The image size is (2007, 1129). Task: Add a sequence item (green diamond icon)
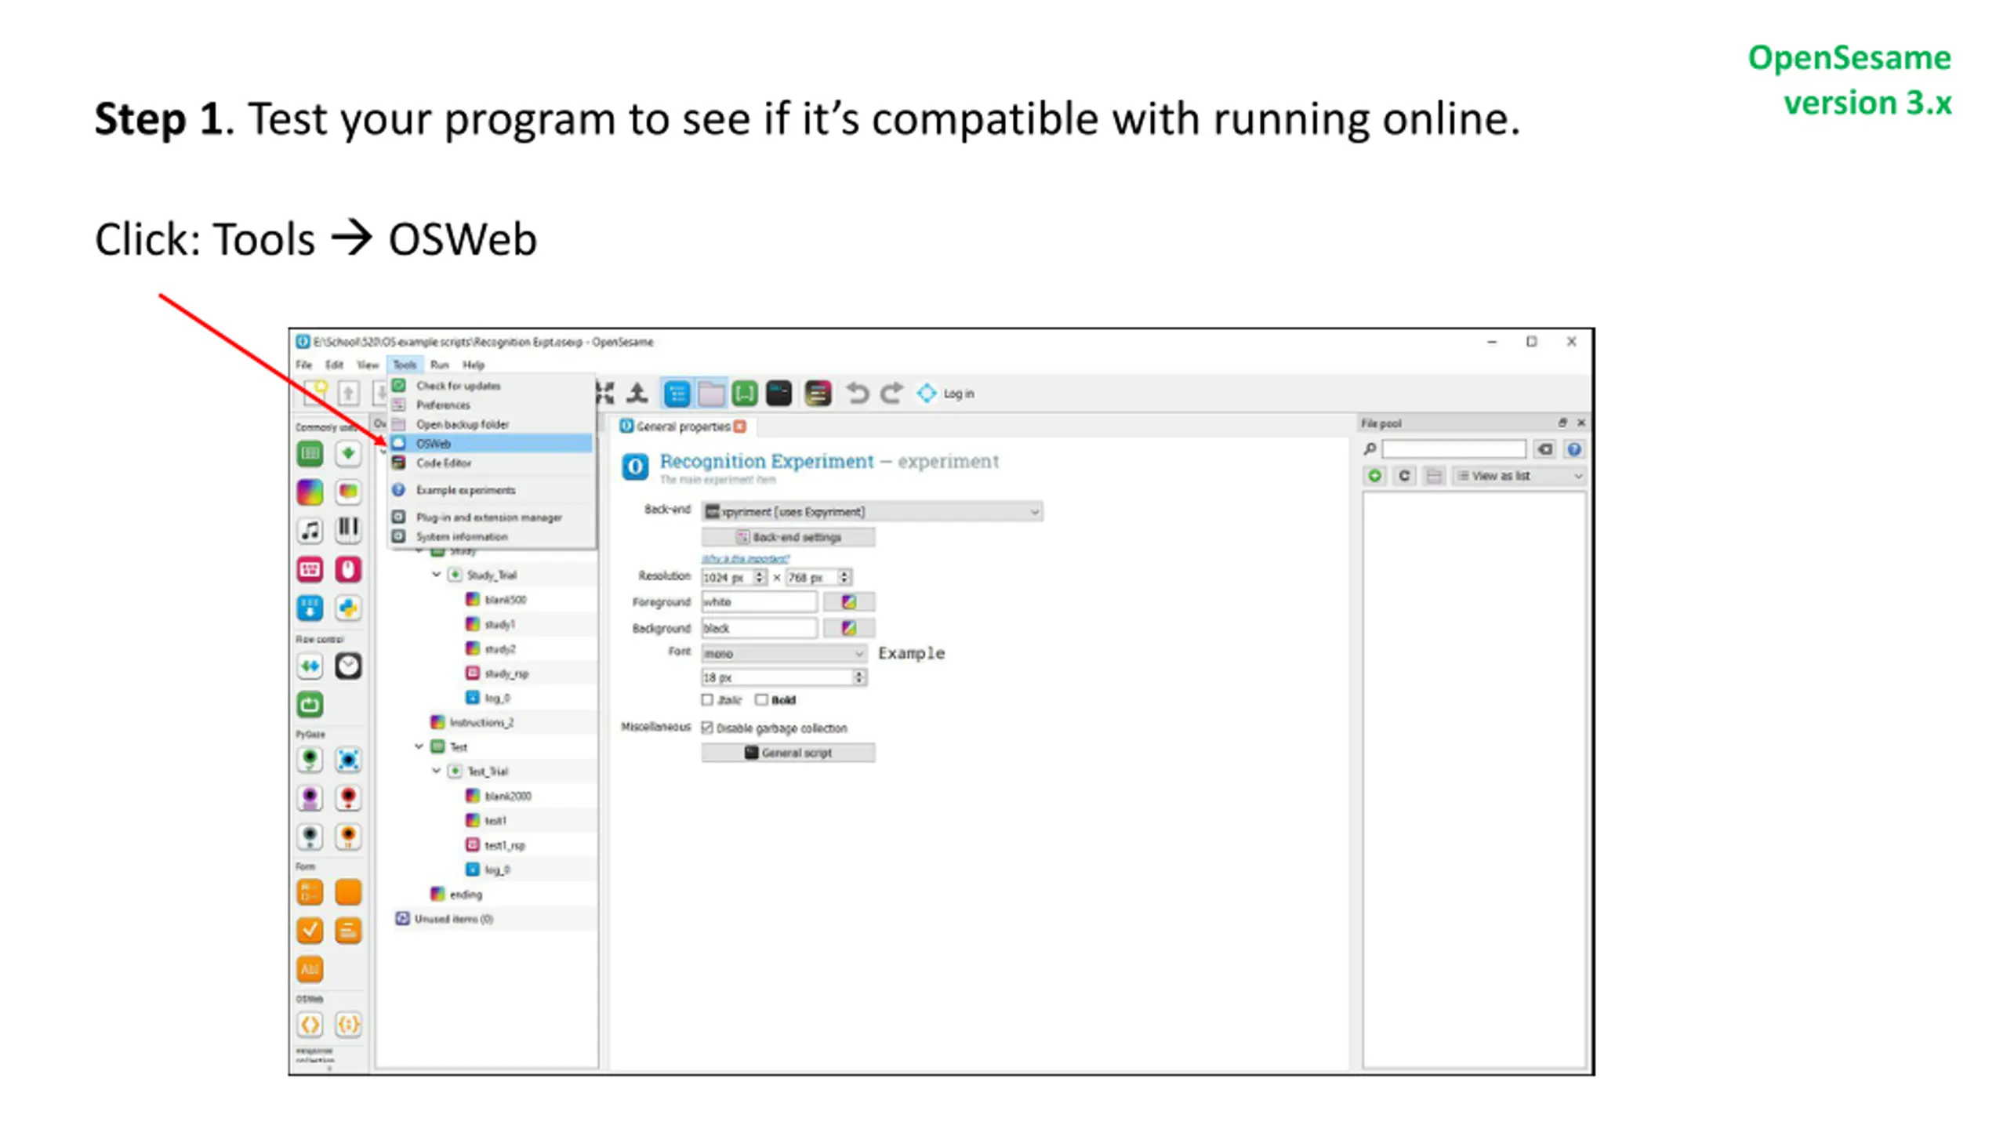pyautogui.click(x=348, y=453)
